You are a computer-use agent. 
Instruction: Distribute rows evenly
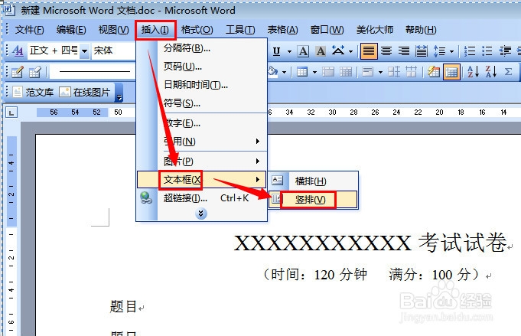pos(394,72)
